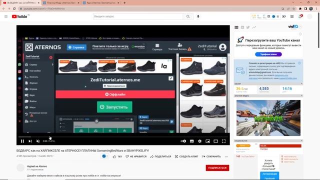Viewport: 320px width, 180px height.
Task: Start voice search with microphone icon
Action: tap(198, 16)
